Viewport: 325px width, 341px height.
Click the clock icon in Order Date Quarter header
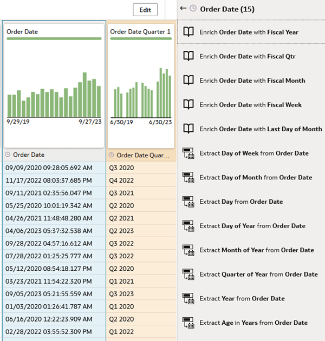point(112,155)
